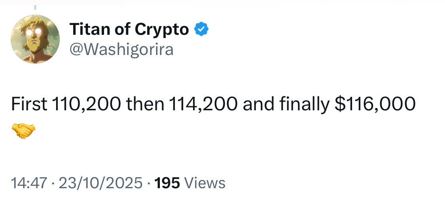Select the 114,200 figure in the tweet
445x204 pixels.
(203, 104)
